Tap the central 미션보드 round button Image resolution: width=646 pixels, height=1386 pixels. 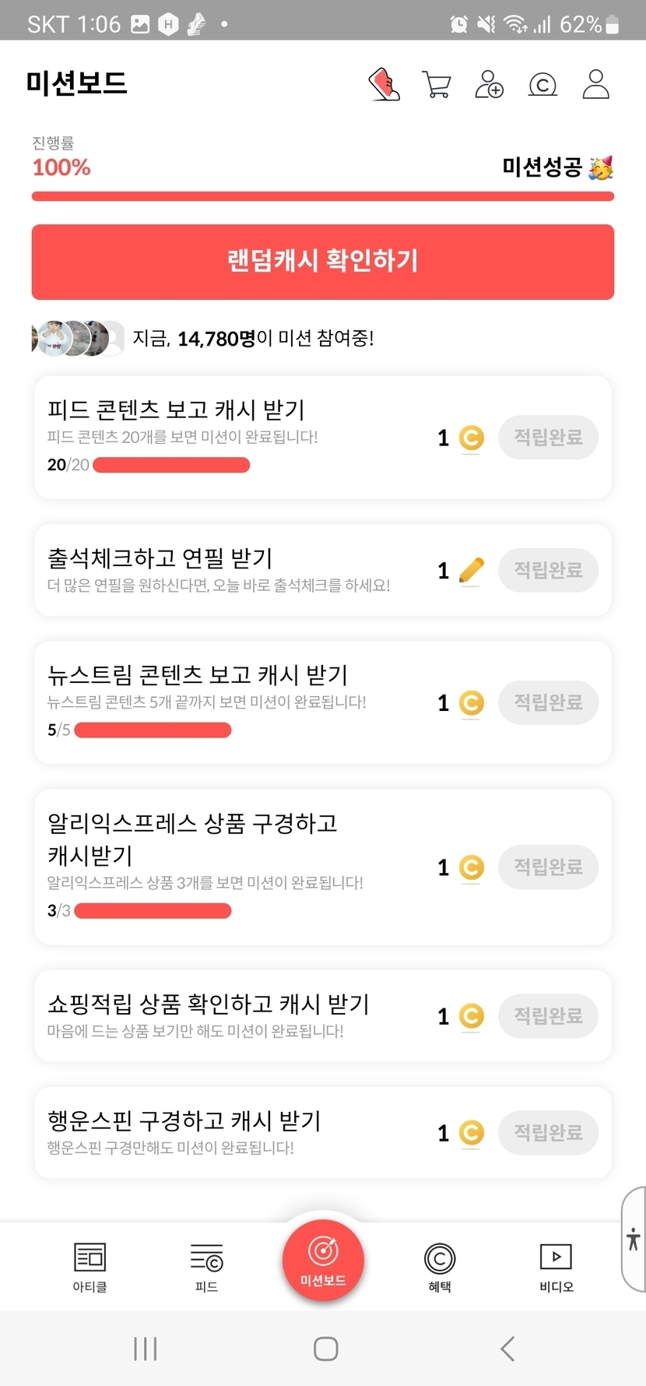coord(323,1259)
